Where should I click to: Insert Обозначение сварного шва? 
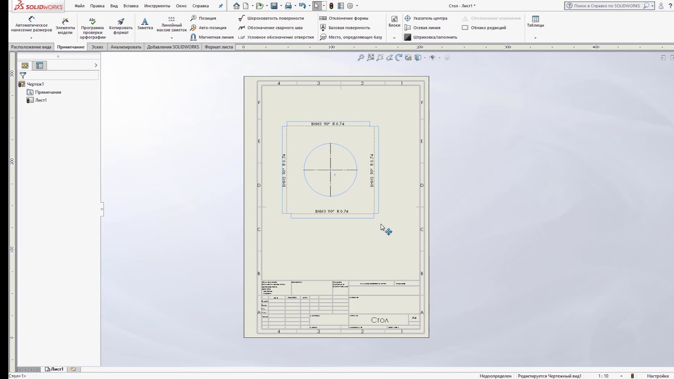(271, 27)
